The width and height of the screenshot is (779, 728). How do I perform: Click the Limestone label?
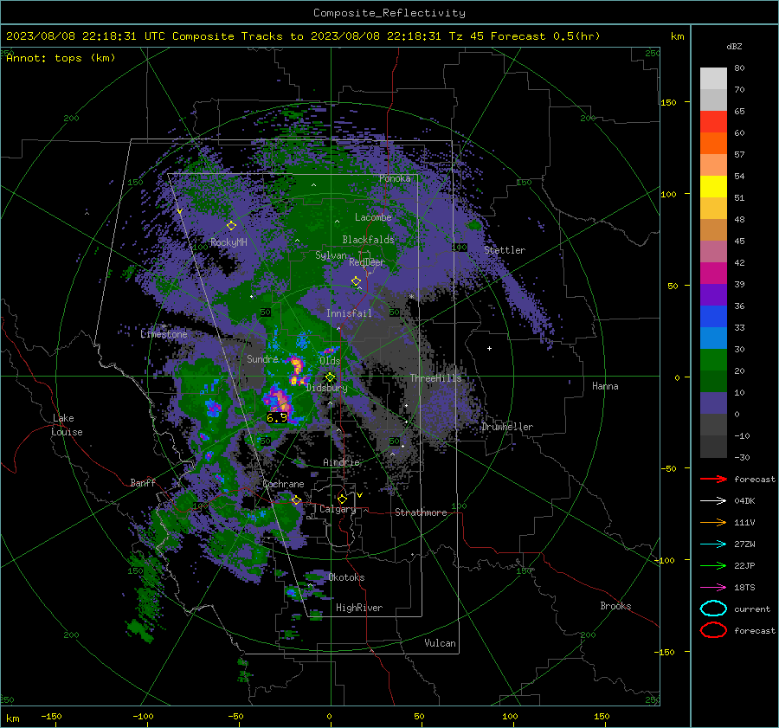tap(164, 334)
